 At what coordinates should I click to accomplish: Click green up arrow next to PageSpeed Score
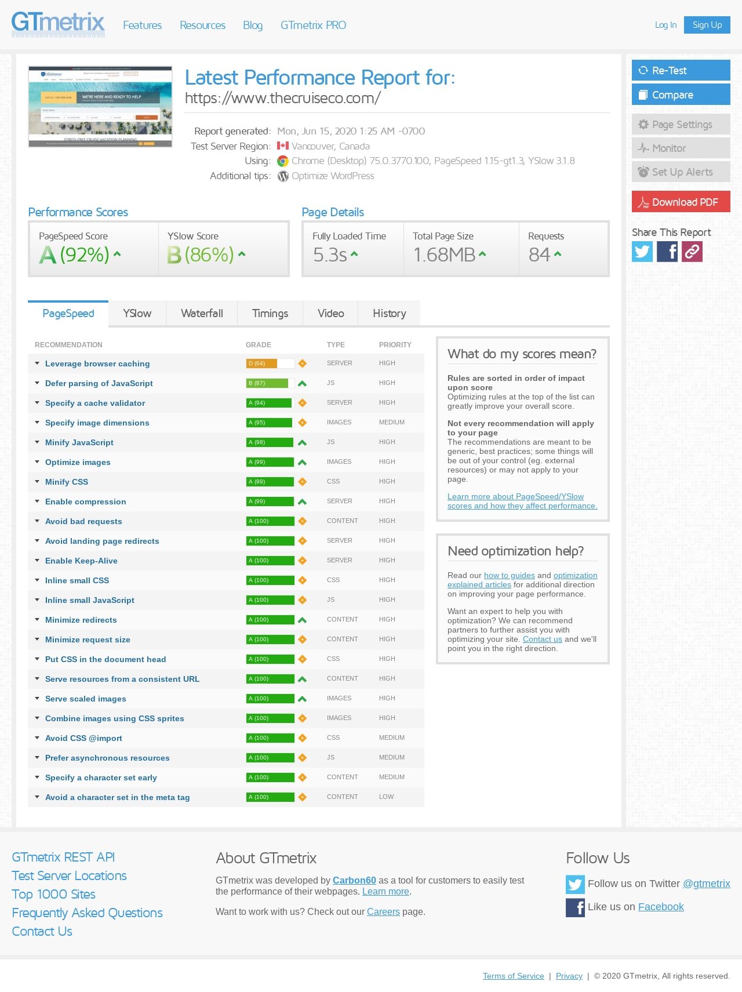(x=117, y=253)
